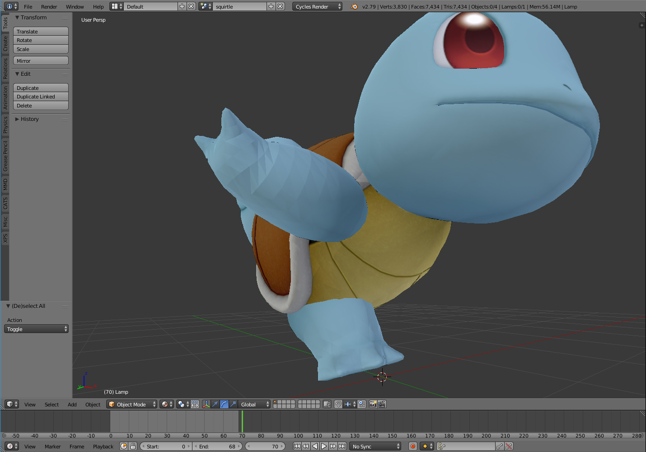Screen dimensions: 646x452
Task: Switch to the CATS sidebar tab
Action: tap(5, 204)
